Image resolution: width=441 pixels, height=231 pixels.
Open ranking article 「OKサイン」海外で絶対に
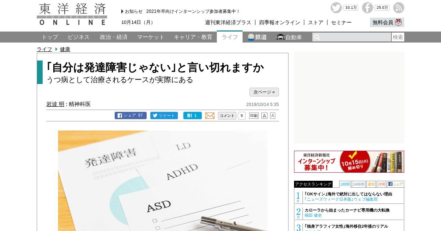348,194
